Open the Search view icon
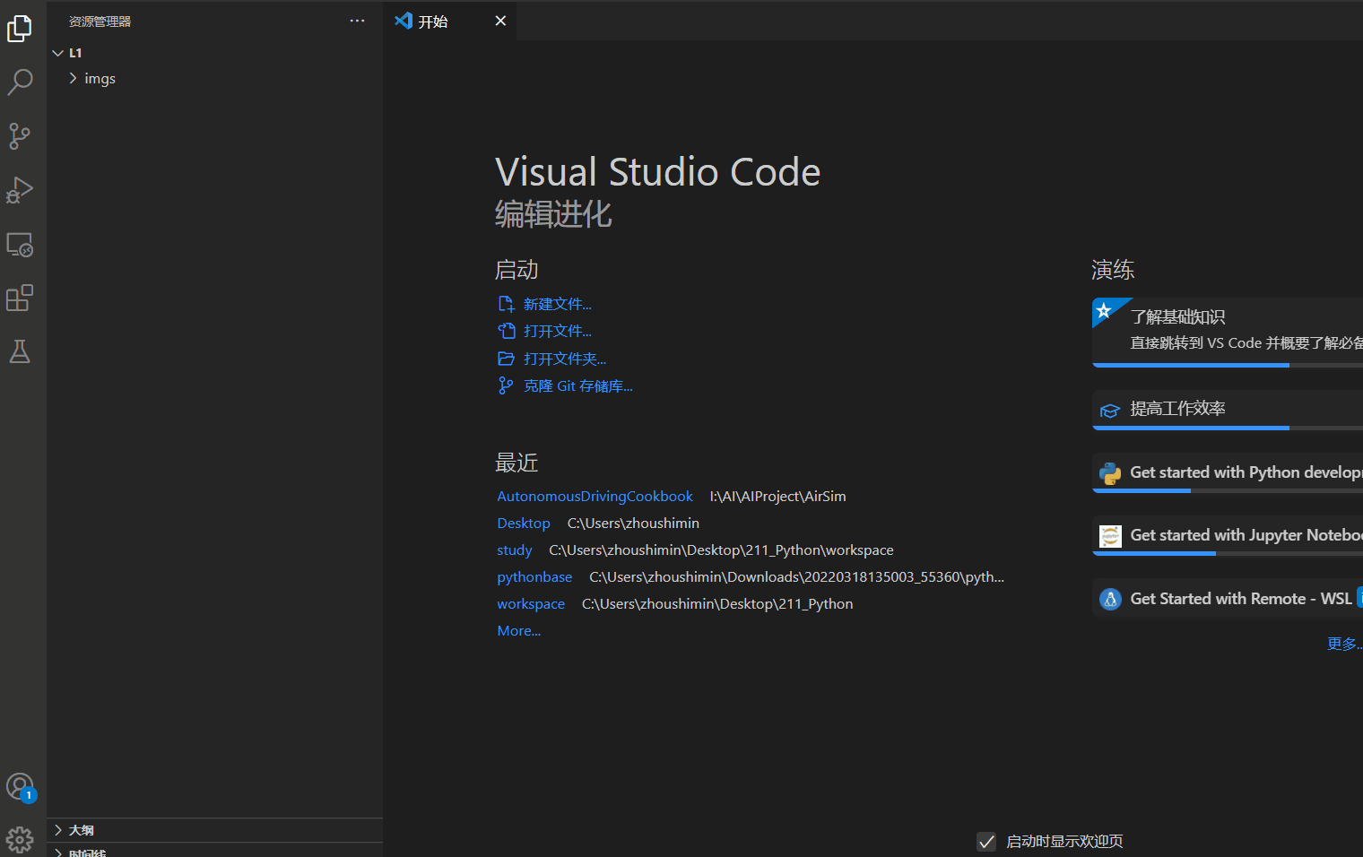 [x=20, y=82]
